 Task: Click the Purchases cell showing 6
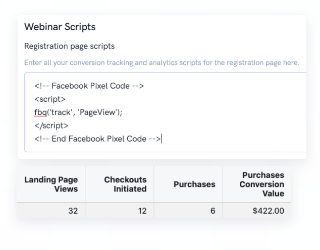click(212, 211)
